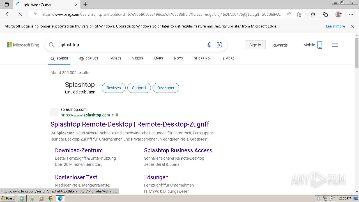Dismiss the Edge unsupported notification bar

352,26
